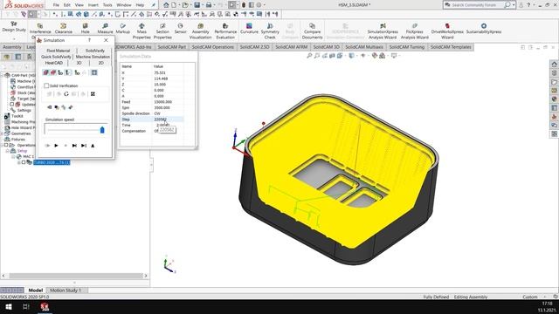
Task: Open the Help dropdown arrow in the title bar
Action: coord(534,5)
